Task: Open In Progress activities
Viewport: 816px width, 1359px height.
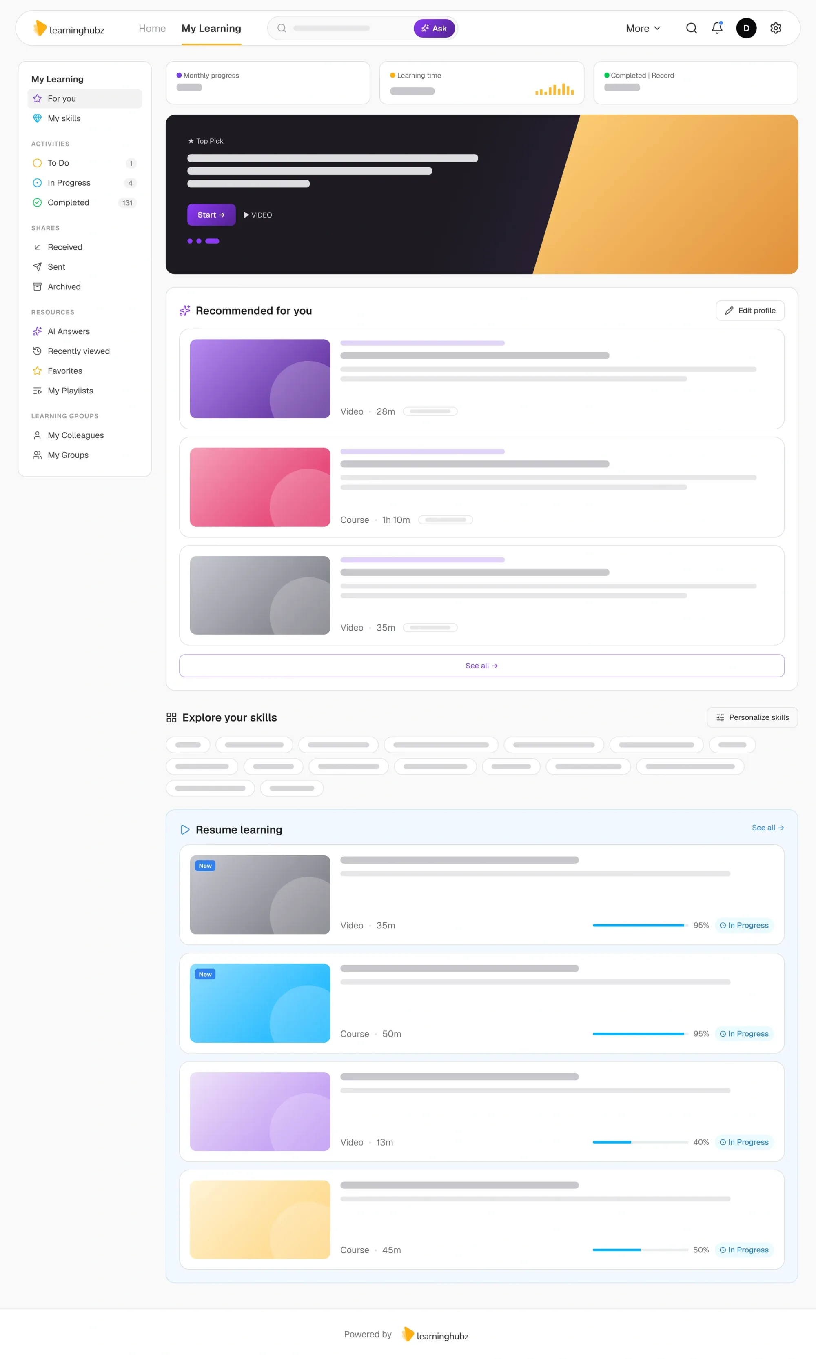Action: (85, 182)
